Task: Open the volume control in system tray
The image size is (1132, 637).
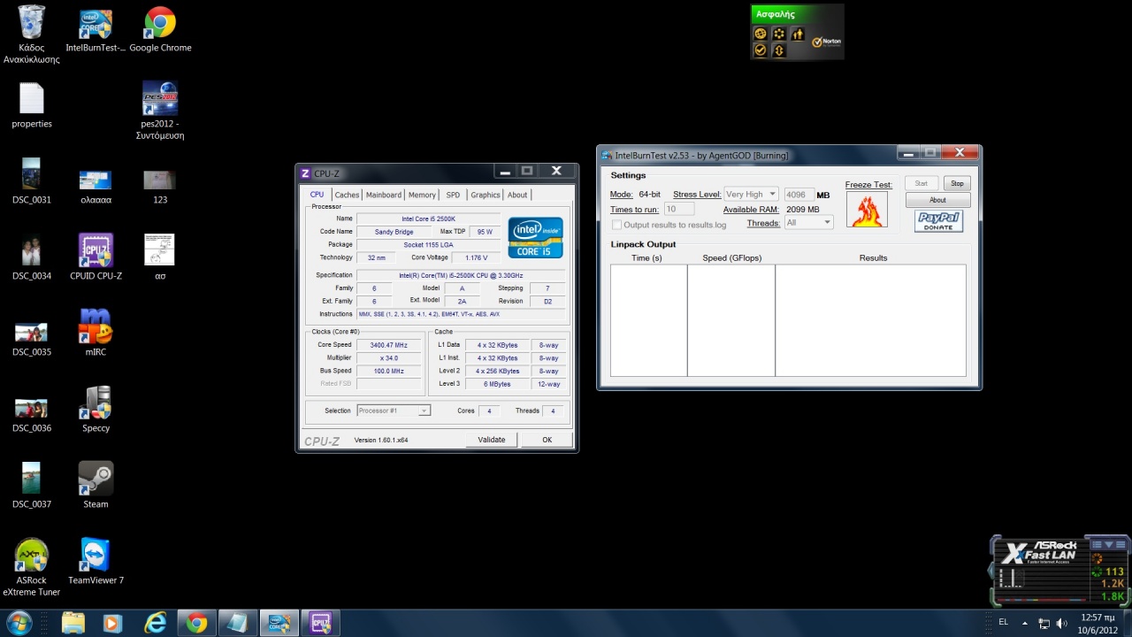Action: point(1062,623)
